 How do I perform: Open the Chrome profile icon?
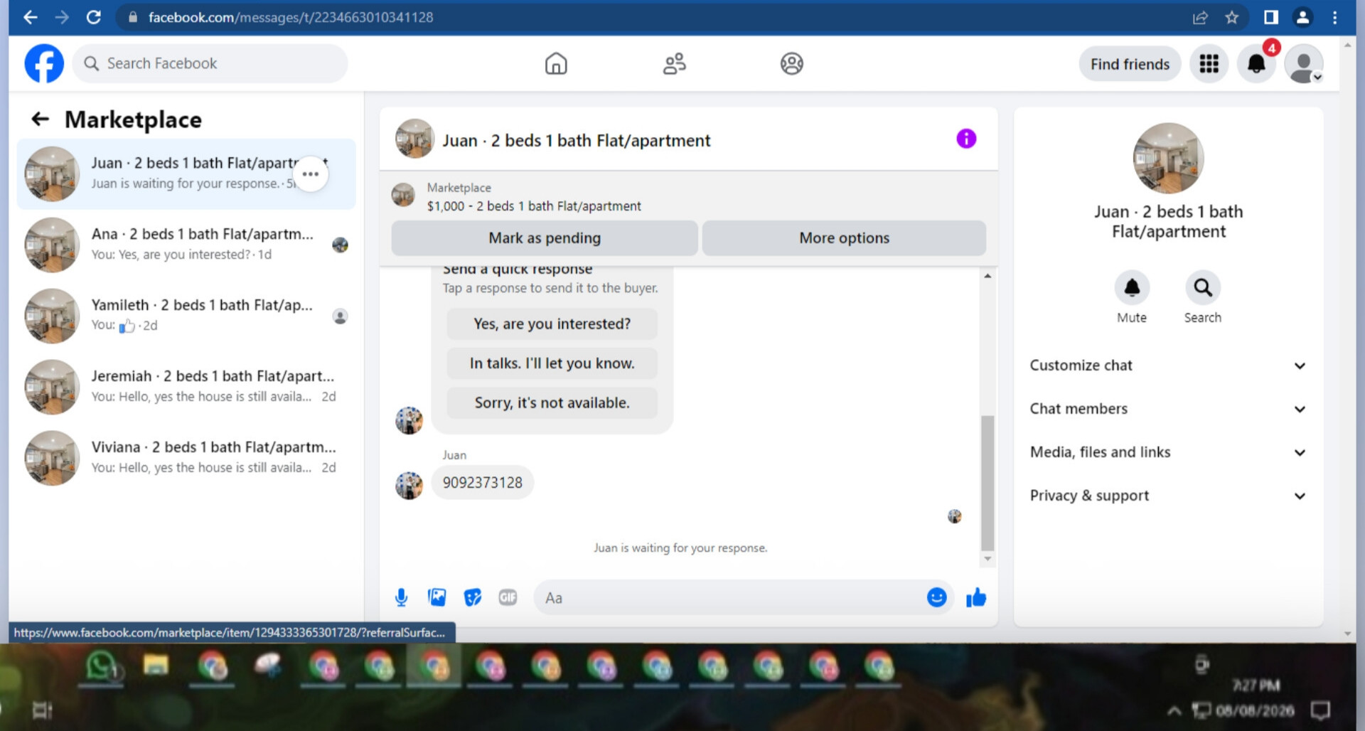click(1302, 17)
